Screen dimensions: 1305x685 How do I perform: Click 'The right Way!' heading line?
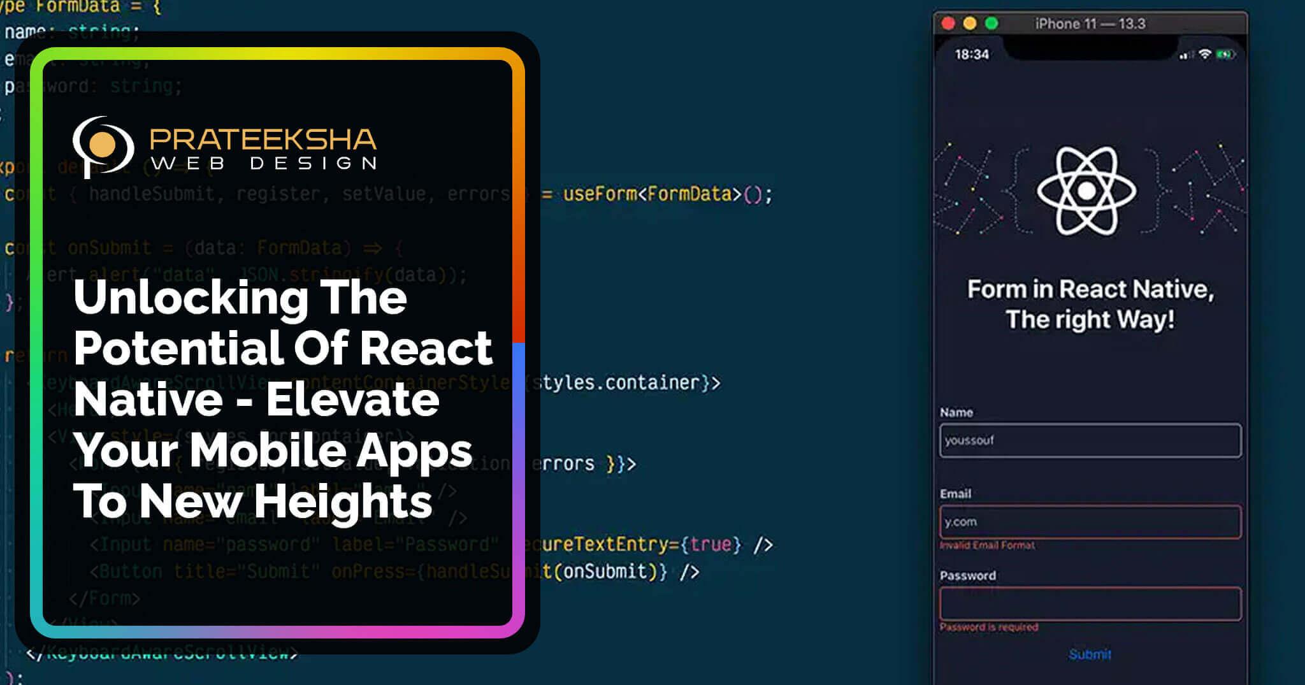point(1090,319)
